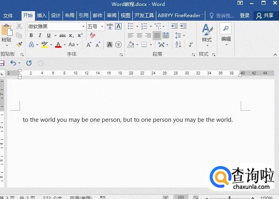
Task: Click Decrease Indent icon
Action: pos(175,26)
